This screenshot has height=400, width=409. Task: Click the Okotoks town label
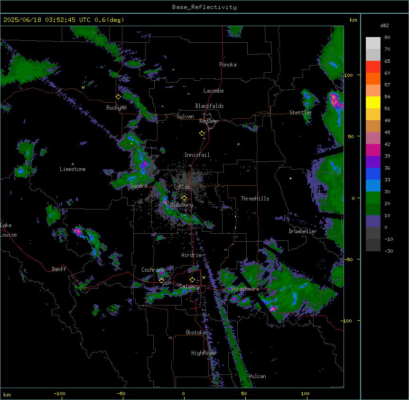(x=195, y=333)
